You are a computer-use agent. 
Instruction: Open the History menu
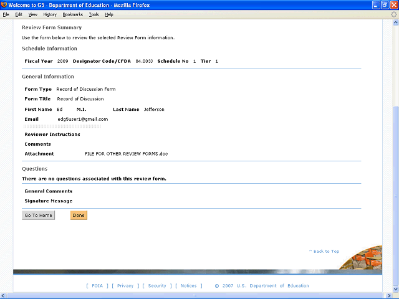[50, 15]
